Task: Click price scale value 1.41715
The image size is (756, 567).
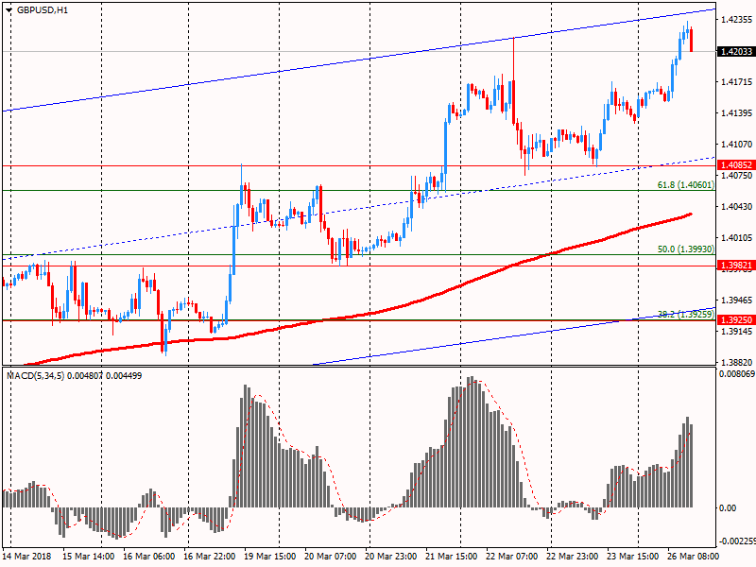Action: tap(736, 82)
